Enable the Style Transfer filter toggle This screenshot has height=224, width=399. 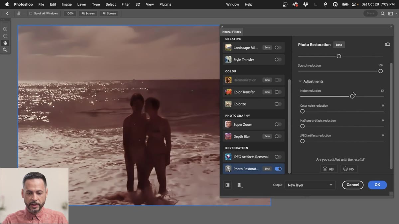click(x=278, y=60)
